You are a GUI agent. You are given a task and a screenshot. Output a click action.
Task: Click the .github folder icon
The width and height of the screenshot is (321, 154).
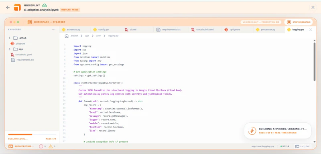click(15, 38)
